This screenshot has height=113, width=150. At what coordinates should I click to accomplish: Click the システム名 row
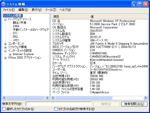[99, 31]
